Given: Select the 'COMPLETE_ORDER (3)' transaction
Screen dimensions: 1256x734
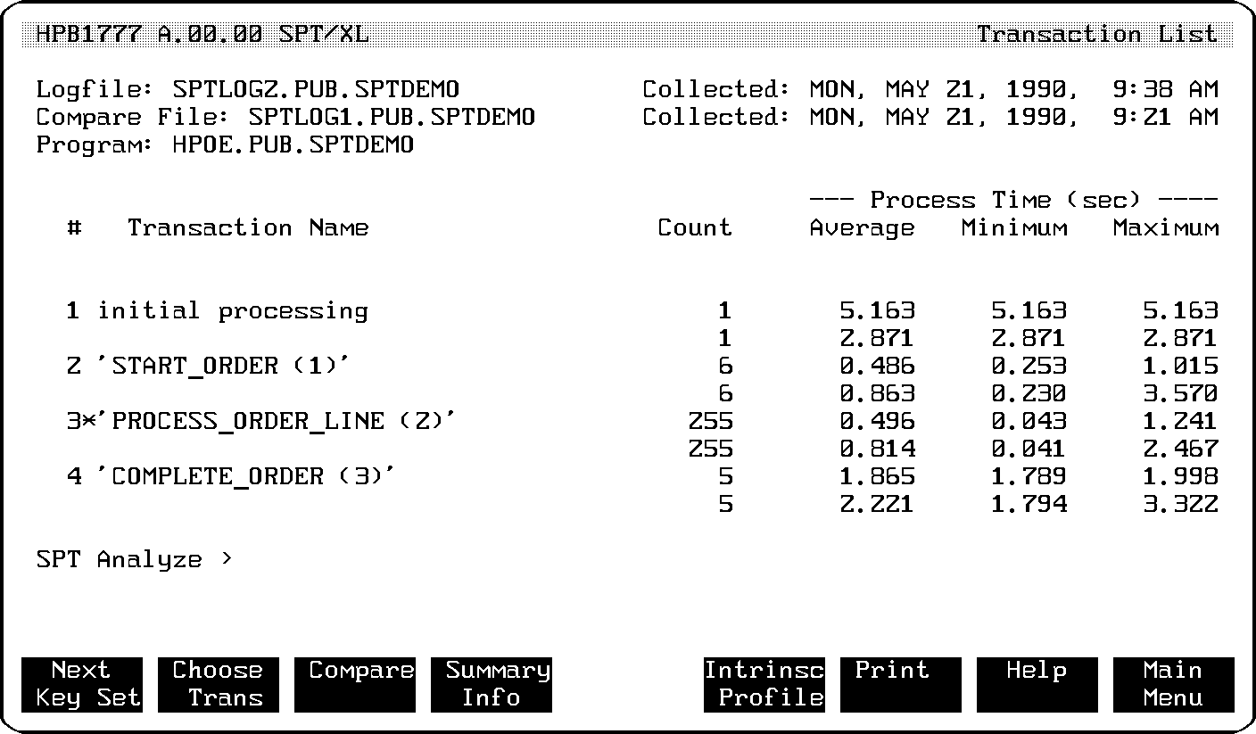Looking at the screenshot, I should [253, 477].
